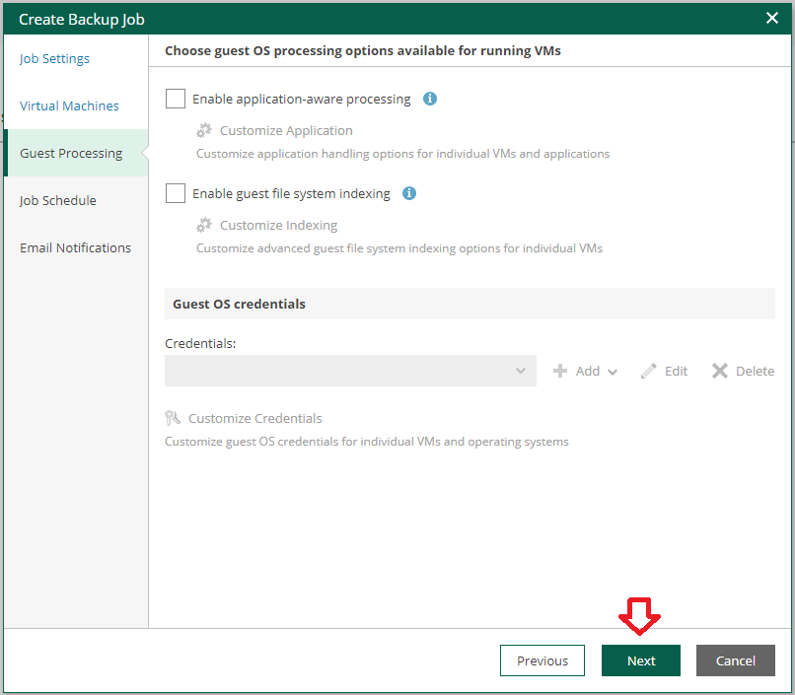Screen dimensions: 795x695
Task: Go to the Job Settings step
Action: click(55, 59)
